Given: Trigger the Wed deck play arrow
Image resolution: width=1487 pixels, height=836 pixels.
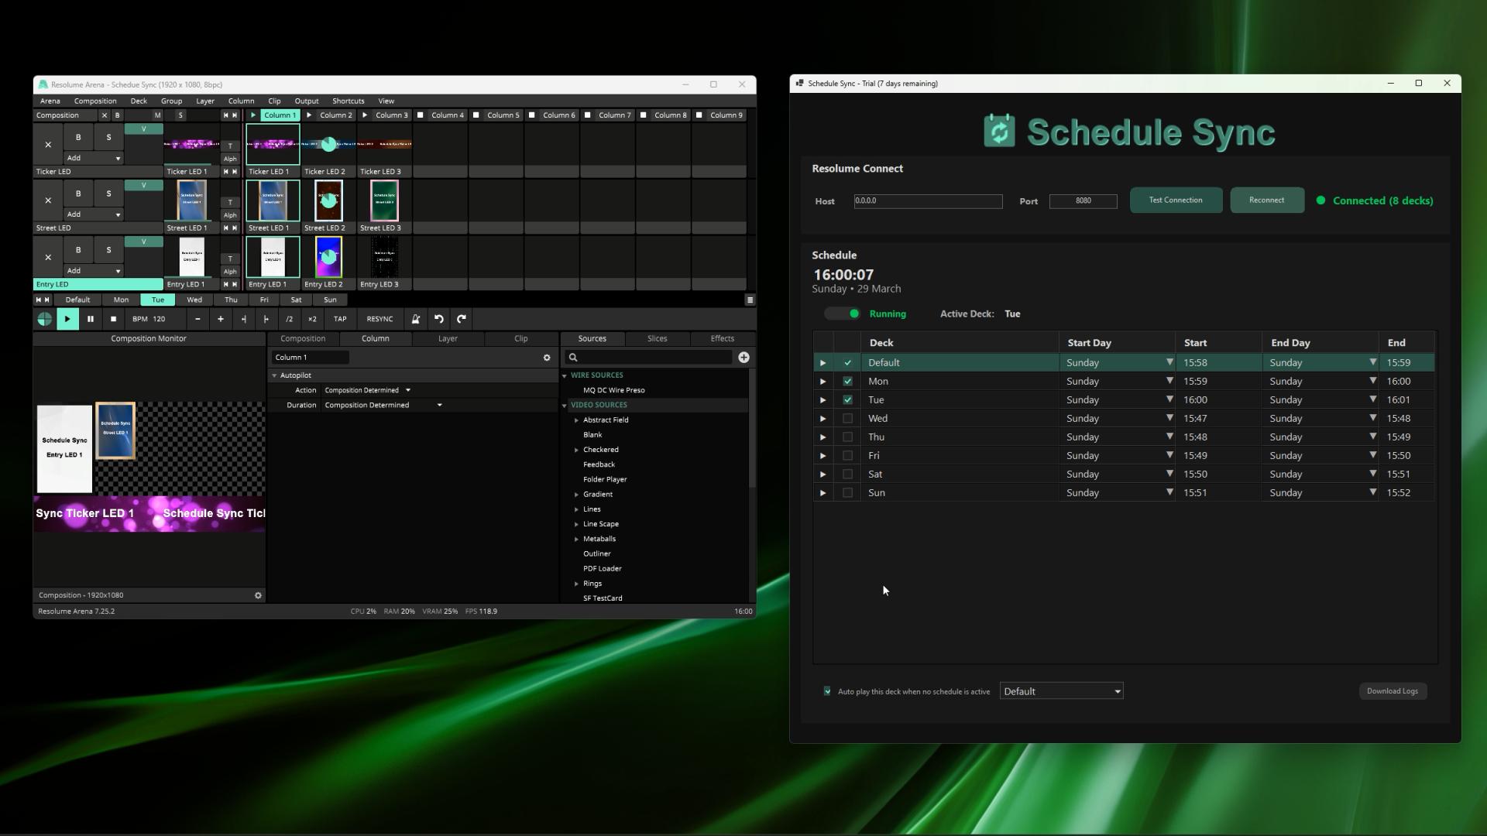Looking at the screenshot, I should coord(822,419).
